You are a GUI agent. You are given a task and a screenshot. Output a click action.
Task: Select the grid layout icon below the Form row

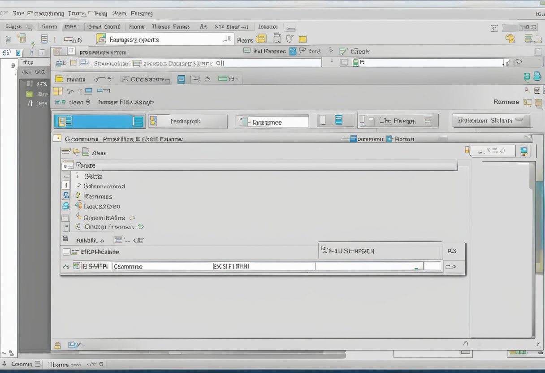pyautogui.click(x=59, y=91)
